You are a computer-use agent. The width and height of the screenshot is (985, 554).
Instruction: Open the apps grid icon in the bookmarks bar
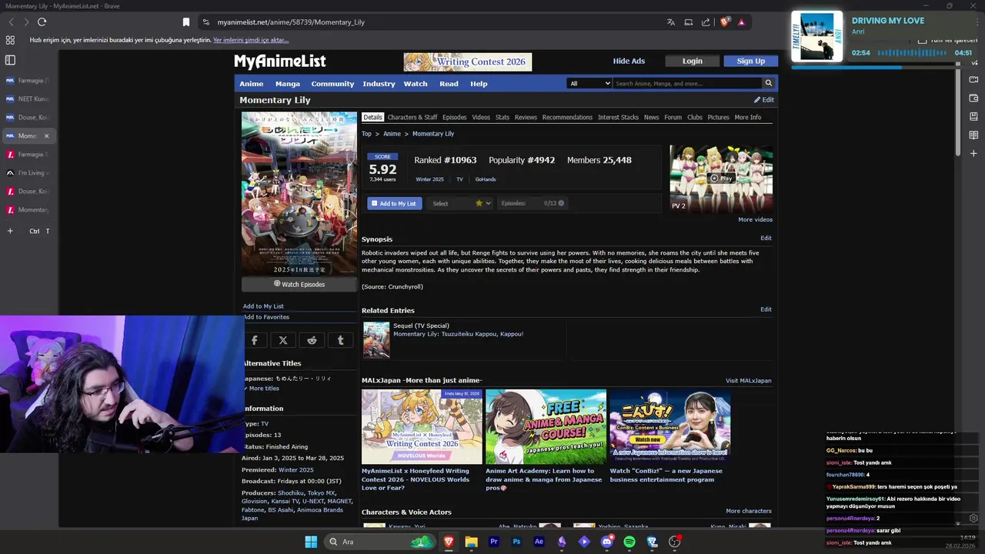pos(10,40)
